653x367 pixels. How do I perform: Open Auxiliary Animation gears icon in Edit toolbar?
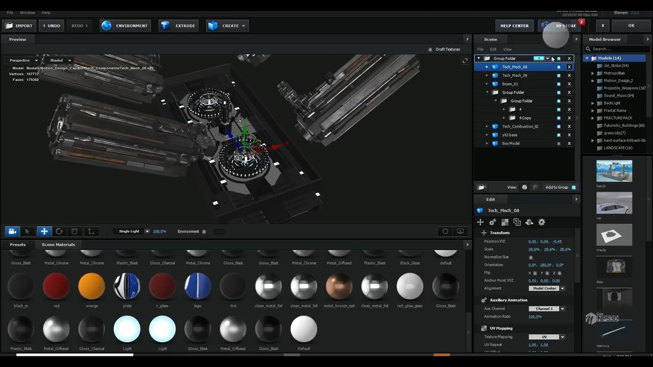click(x=492, y=222)
